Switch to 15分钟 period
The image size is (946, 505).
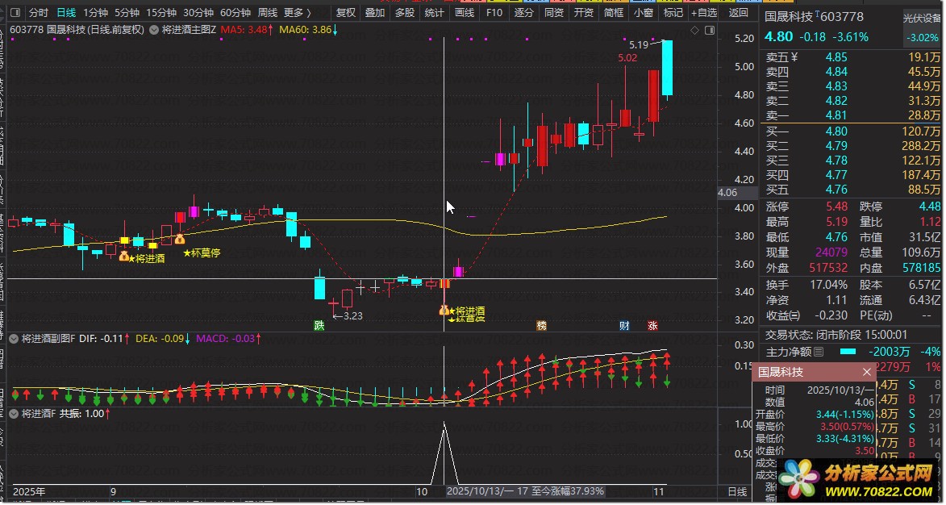click(x=161, y=12)
